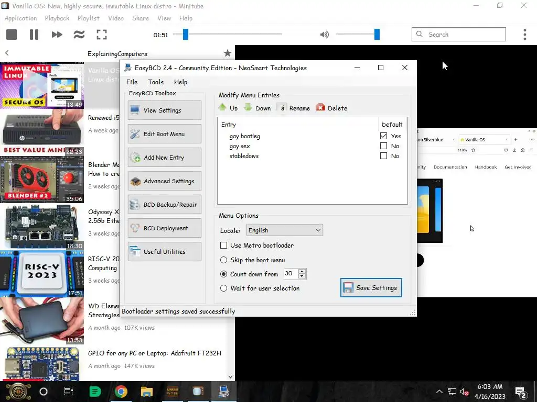Open Windows Start button on taskbar
The image size is (537, 402).
click(18, 392)
